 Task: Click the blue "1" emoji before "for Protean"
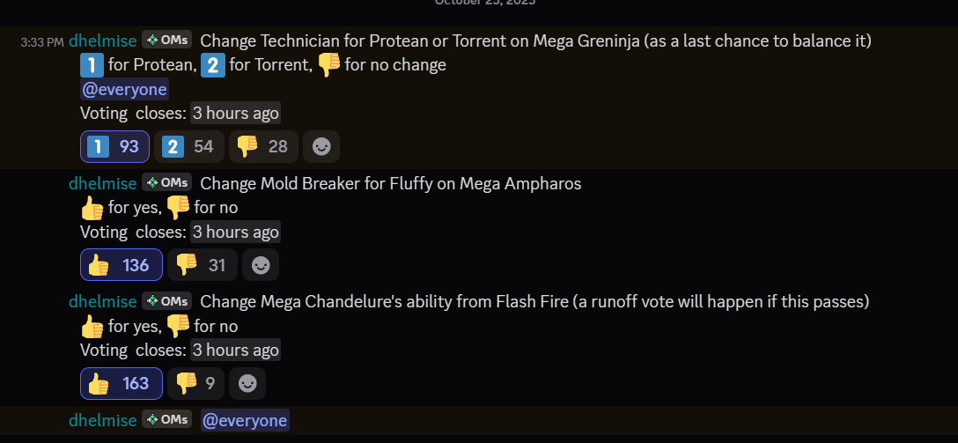92,64
